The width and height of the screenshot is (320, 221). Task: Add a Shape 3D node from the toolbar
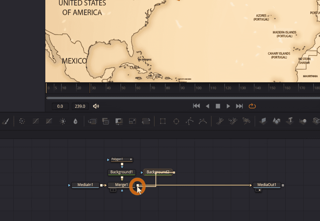tap(276, 121)
